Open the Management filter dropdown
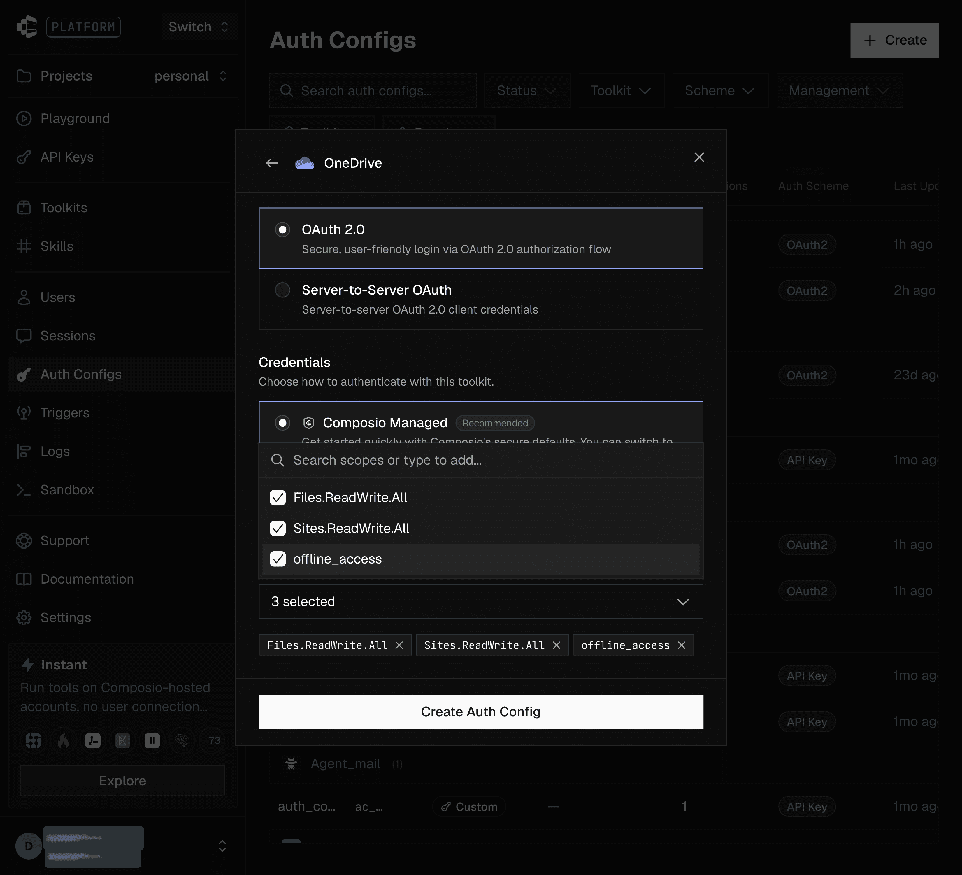Screen dimensions: 962x875 coord(839,90)
